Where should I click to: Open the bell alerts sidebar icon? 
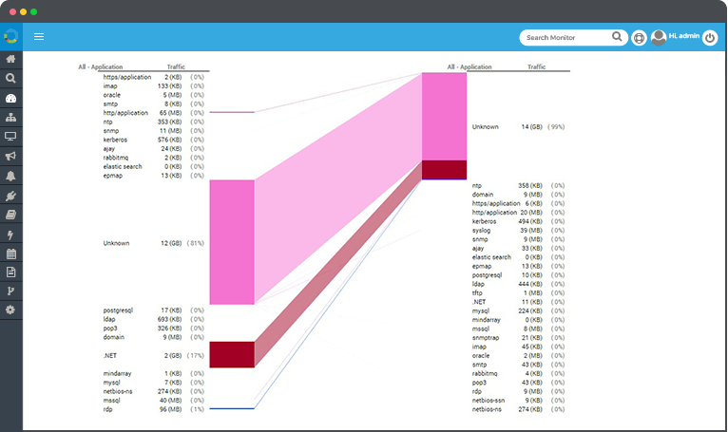coord(10,176)
